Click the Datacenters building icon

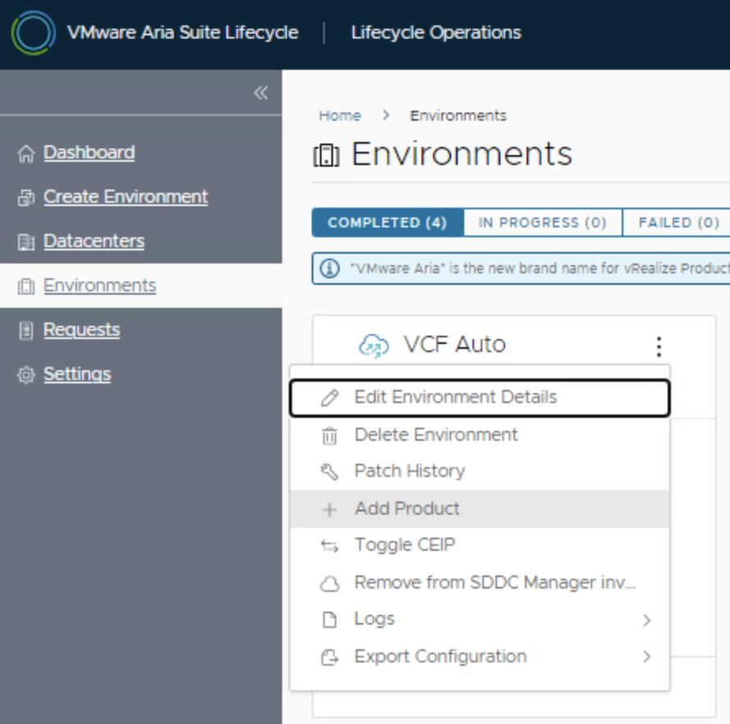coord(26,242)
